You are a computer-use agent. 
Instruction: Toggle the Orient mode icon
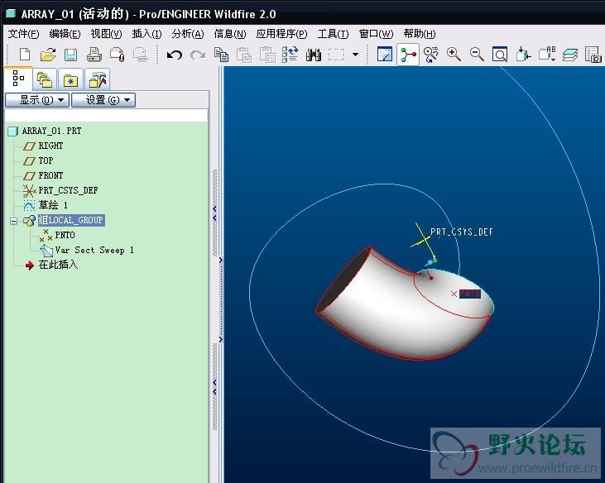click(430, 55)
